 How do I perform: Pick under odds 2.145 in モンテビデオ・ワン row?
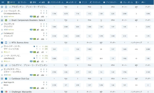[x=148, y=72]
